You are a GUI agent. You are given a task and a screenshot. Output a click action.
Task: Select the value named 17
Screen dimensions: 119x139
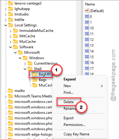coord(92,69)
